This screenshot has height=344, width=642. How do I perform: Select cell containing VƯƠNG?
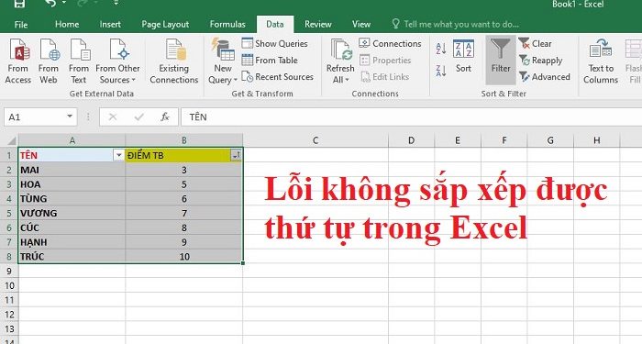[72, 213]
